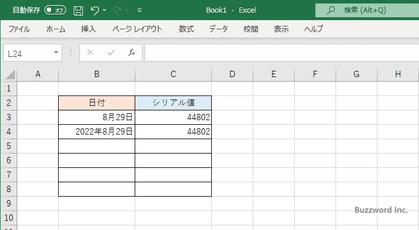Open Customize Quick Access Toolbar dropdown
The height and width of the screenshot is (230, 419).
point(139,10)
